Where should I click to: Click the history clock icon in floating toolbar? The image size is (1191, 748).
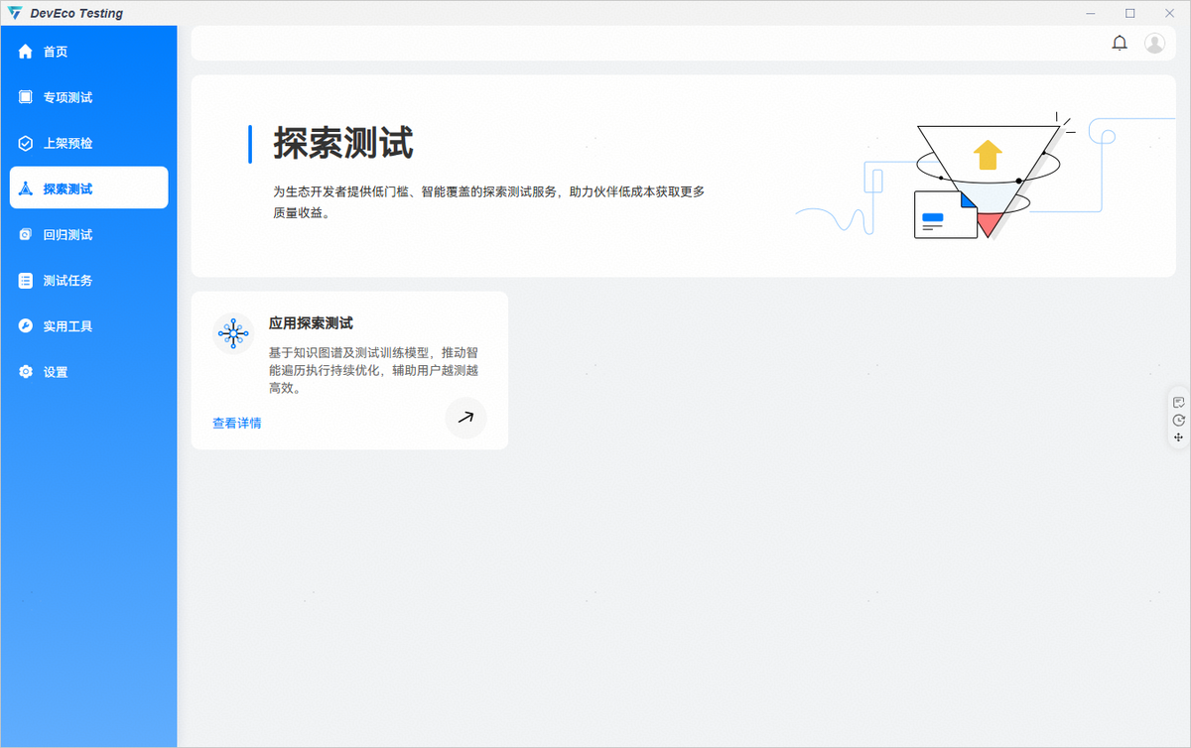[x=1178, y=420]
